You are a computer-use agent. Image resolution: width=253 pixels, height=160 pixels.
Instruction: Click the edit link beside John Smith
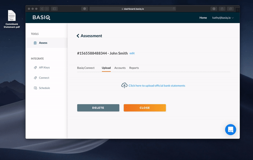(132, 53)
